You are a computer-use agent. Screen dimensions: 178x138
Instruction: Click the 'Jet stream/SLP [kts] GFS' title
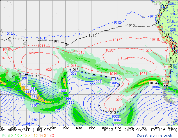26,130
